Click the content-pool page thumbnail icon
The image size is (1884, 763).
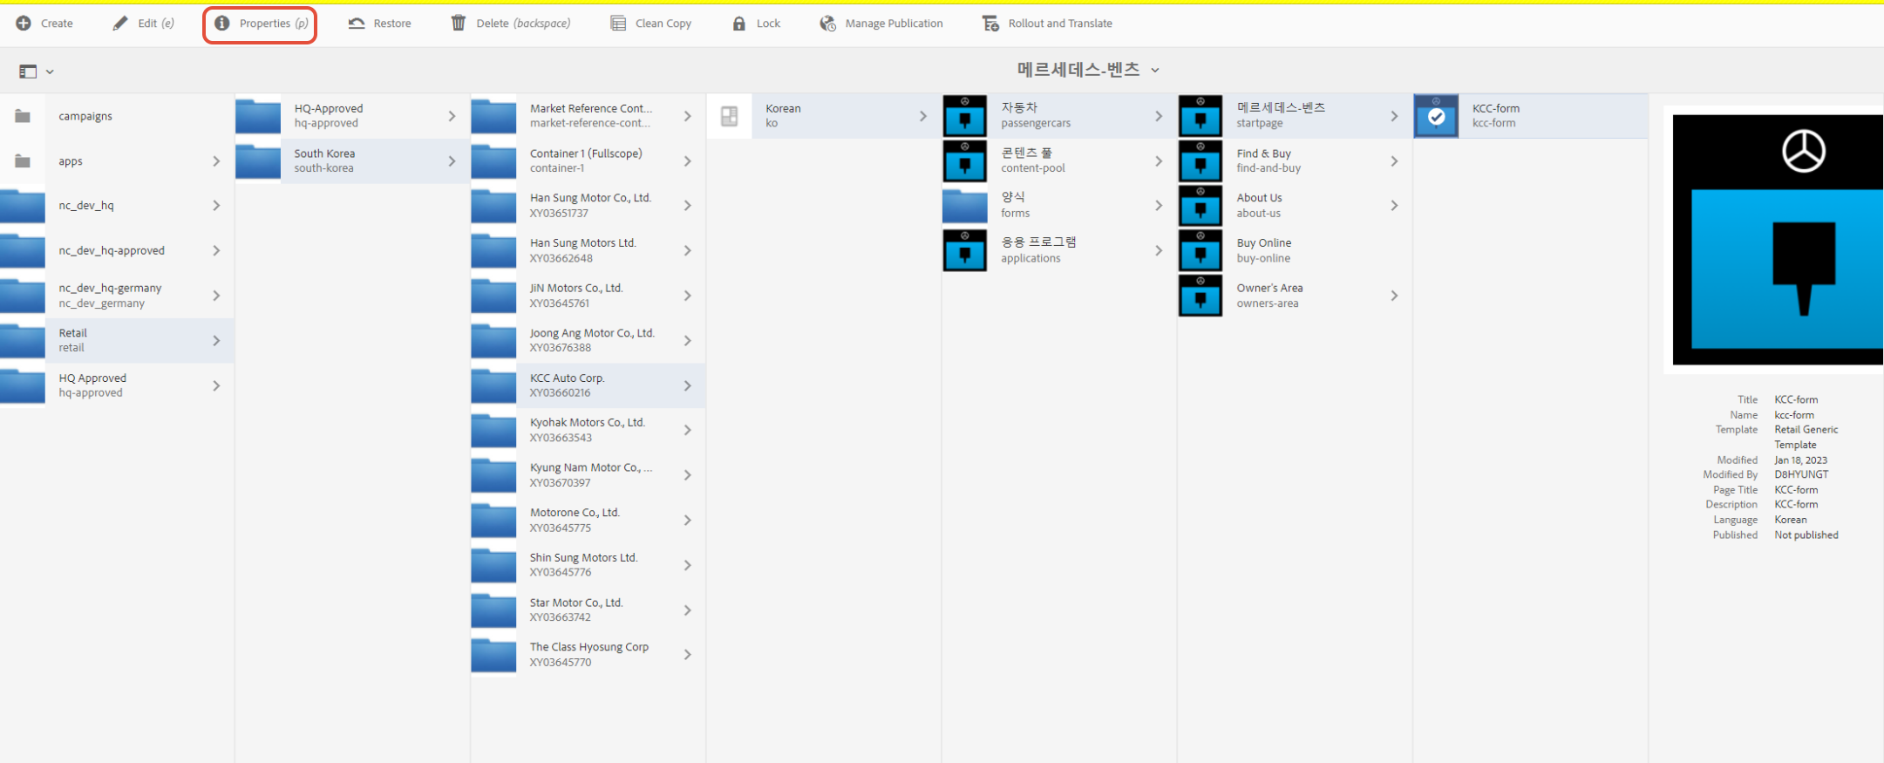(965, 161)
